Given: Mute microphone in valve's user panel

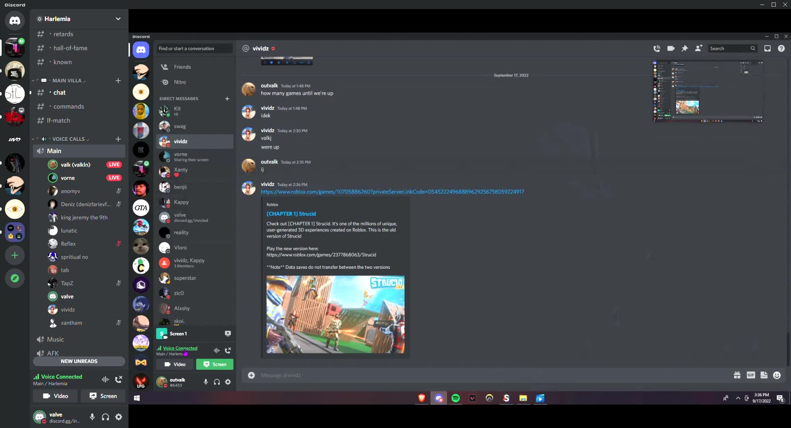Looking at the screenshot, I should click(92, 417).
